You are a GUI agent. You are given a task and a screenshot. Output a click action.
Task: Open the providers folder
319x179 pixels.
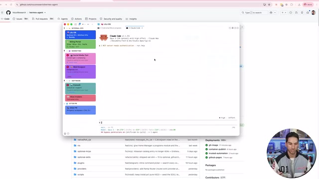click(x=82, y=169)
